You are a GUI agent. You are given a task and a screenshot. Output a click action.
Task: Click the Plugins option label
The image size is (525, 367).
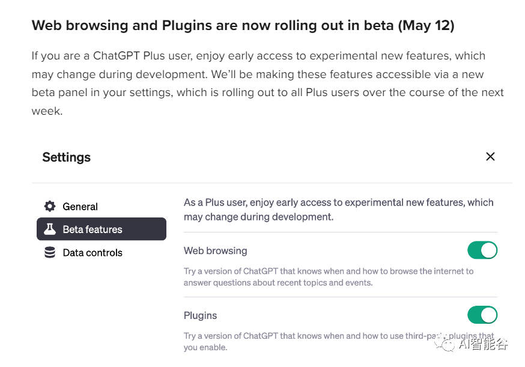point(201,315)
